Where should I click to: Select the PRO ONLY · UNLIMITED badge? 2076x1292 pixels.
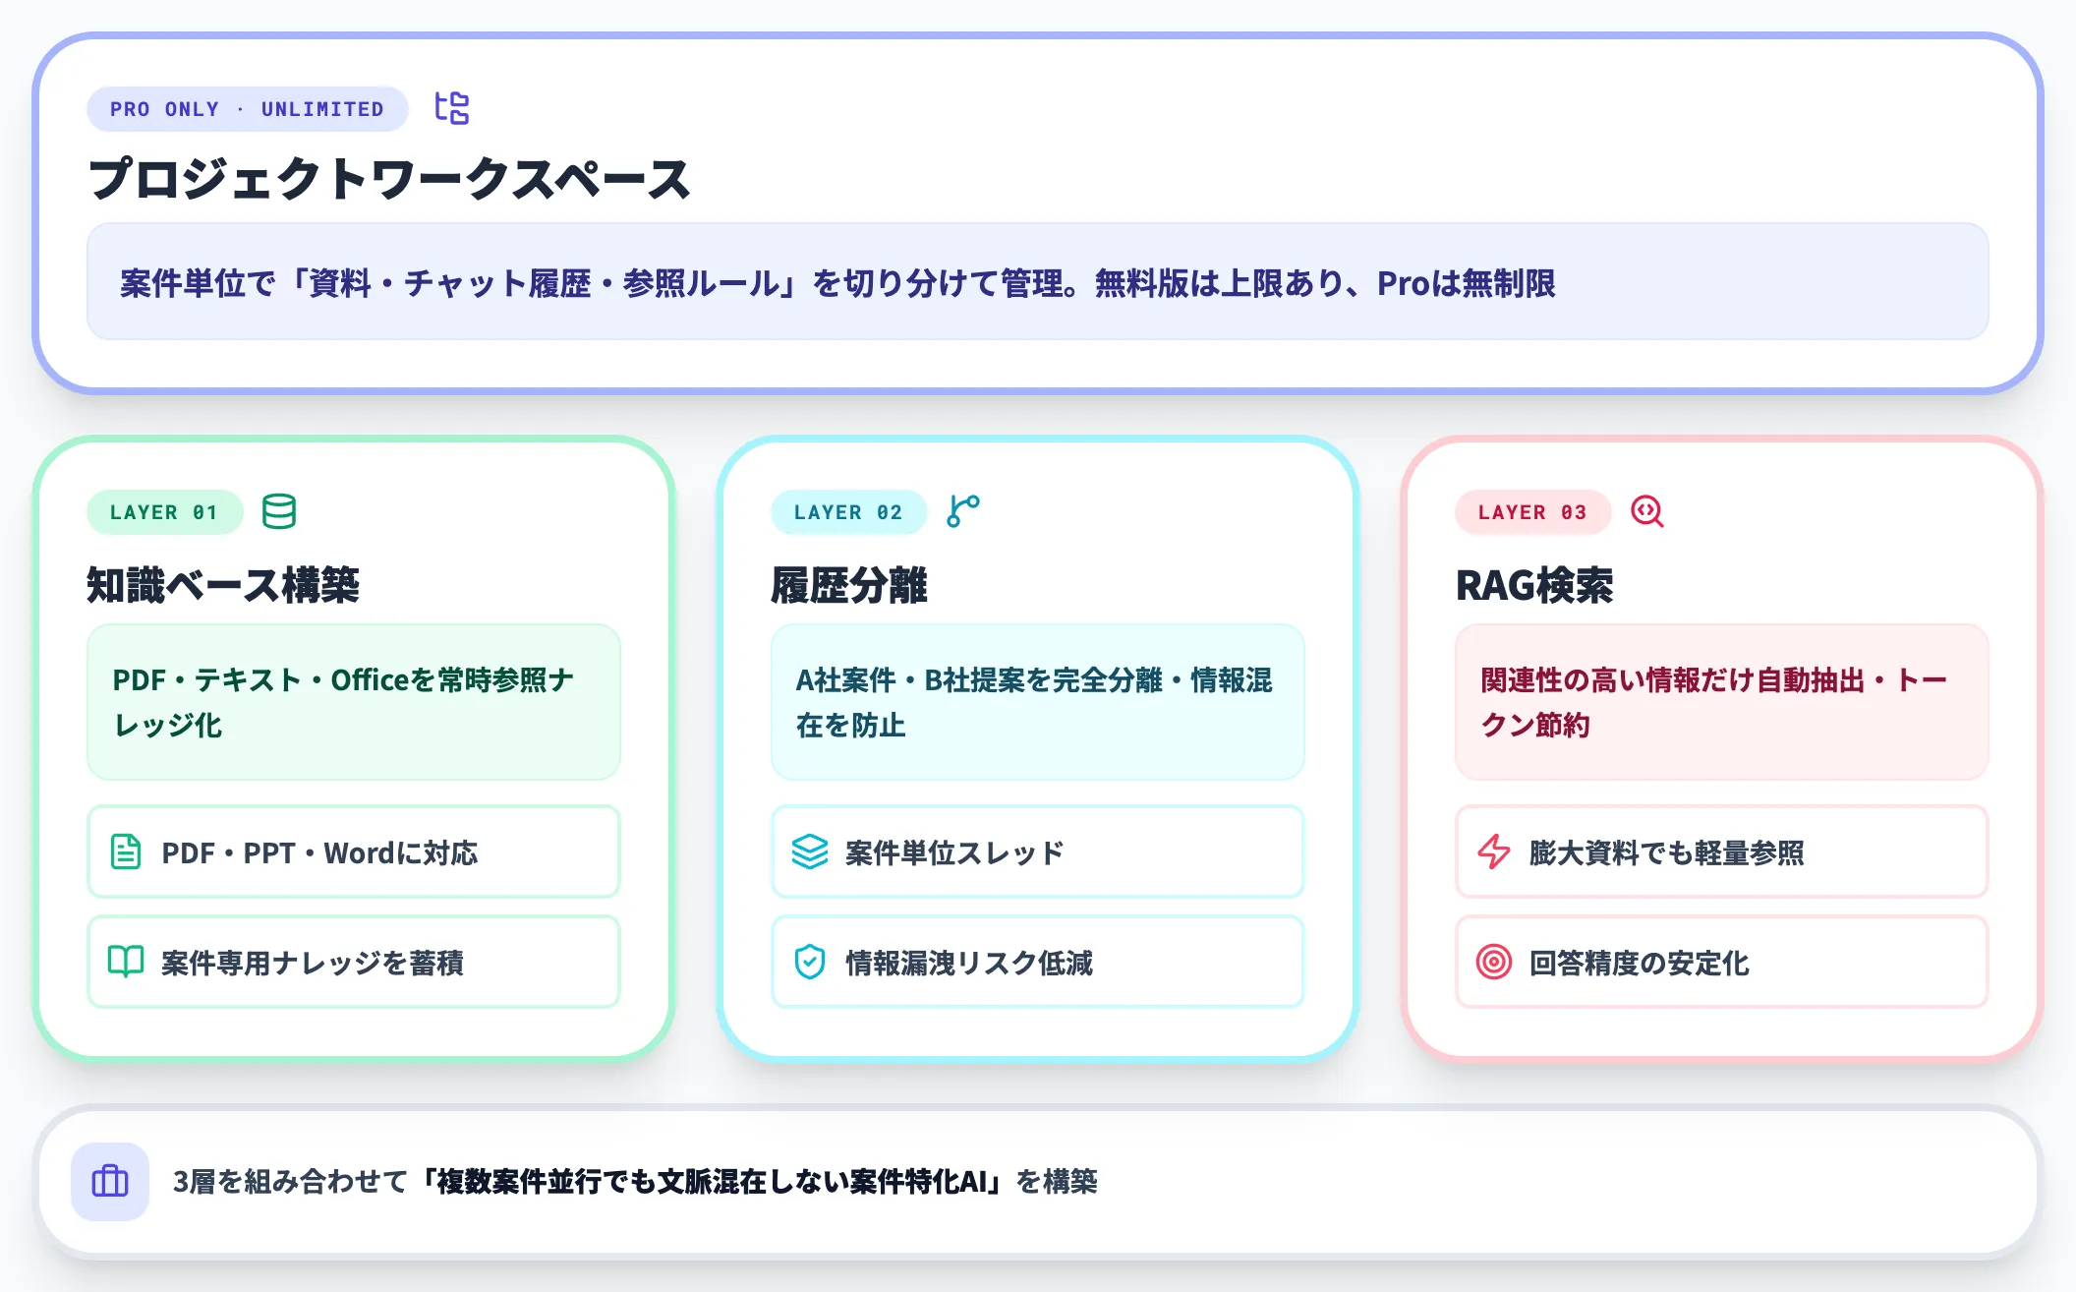248,109
